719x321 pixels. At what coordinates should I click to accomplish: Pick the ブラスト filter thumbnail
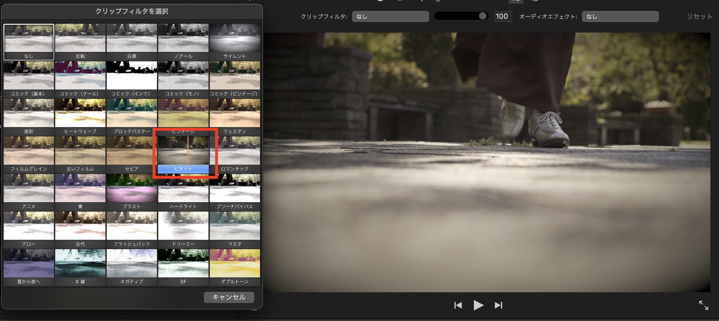[132, 192]
